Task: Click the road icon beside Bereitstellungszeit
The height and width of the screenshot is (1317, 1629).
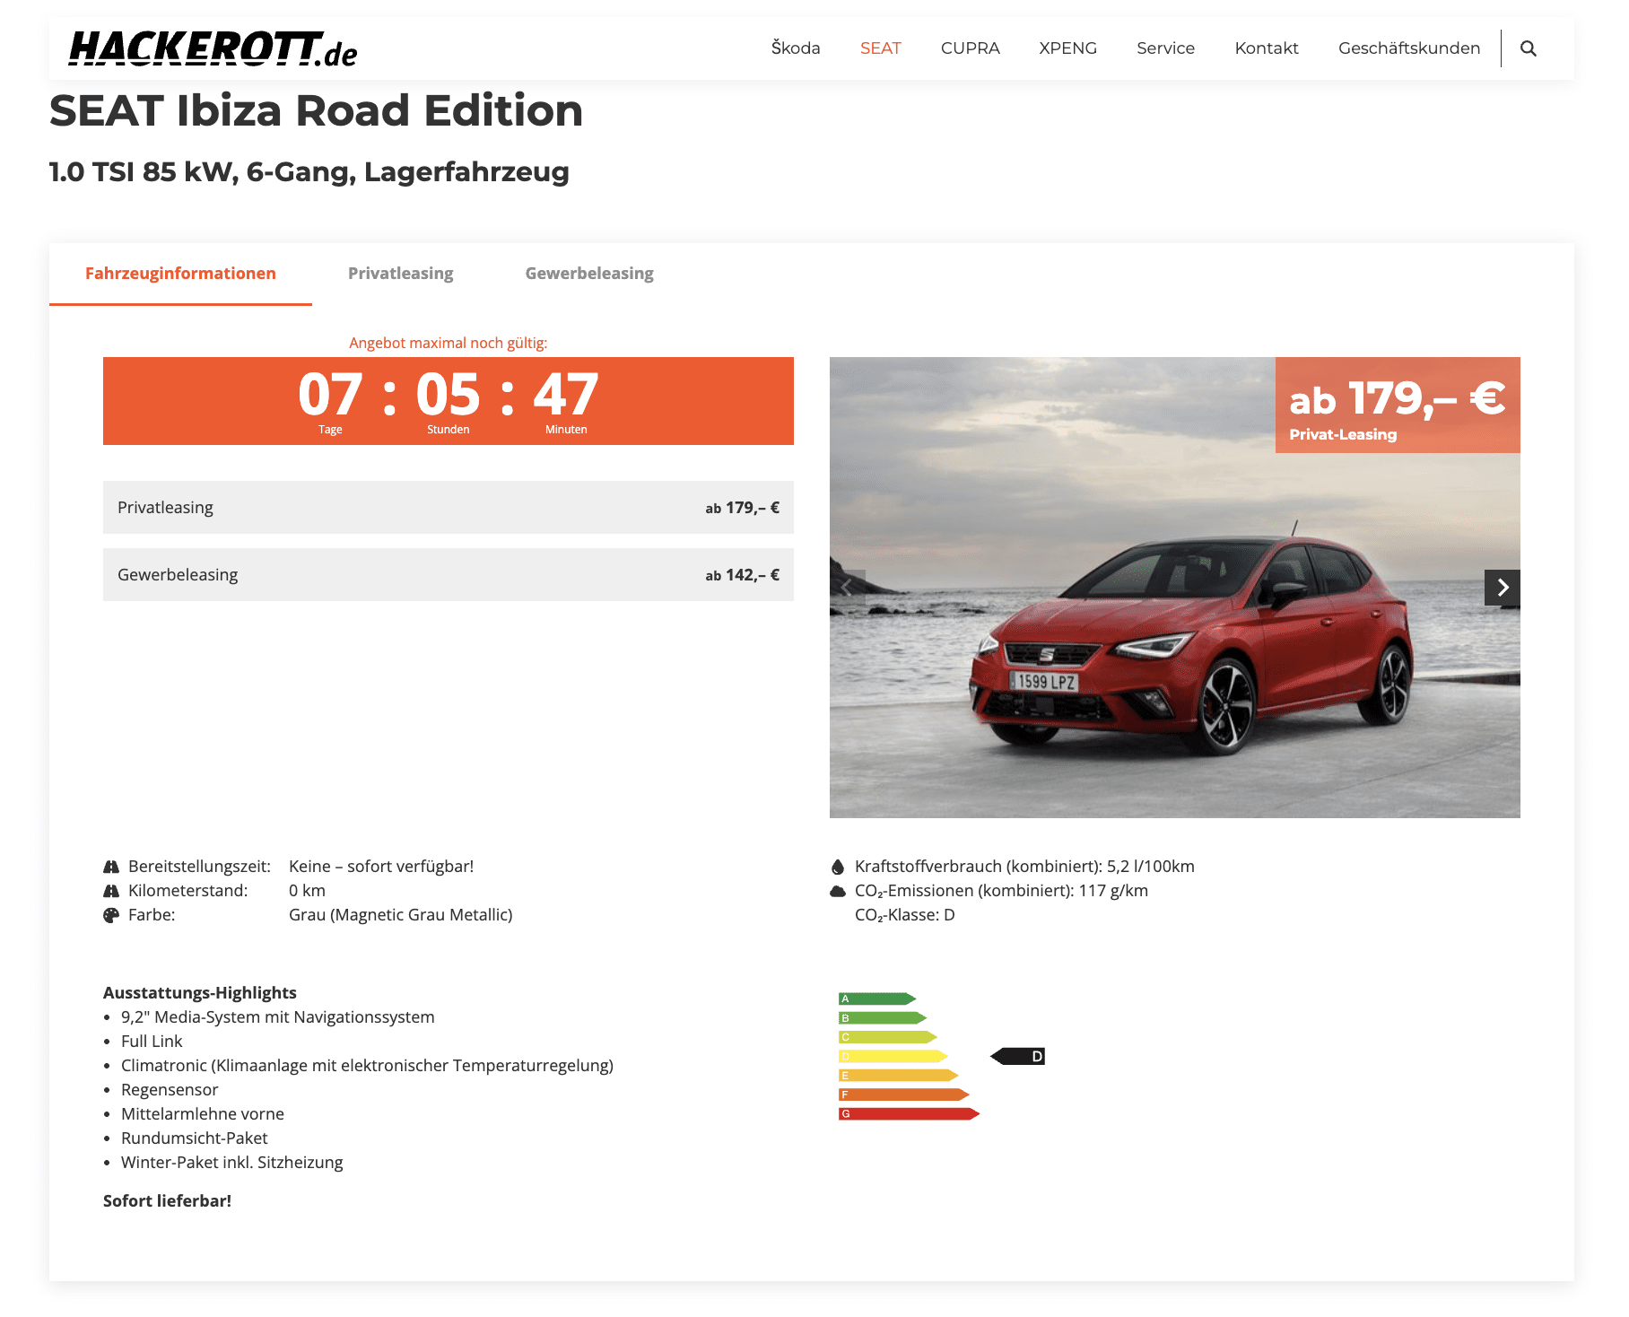Action: pyautogui.click(x=111, y=867)
